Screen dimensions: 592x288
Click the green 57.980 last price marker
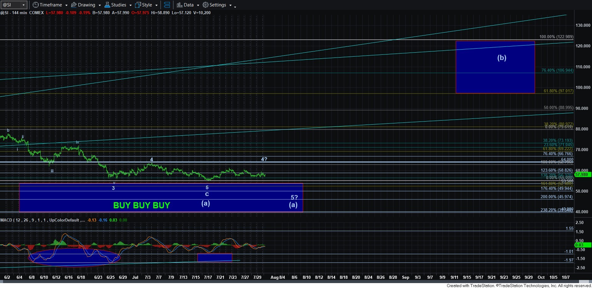(x=583, y=174)
